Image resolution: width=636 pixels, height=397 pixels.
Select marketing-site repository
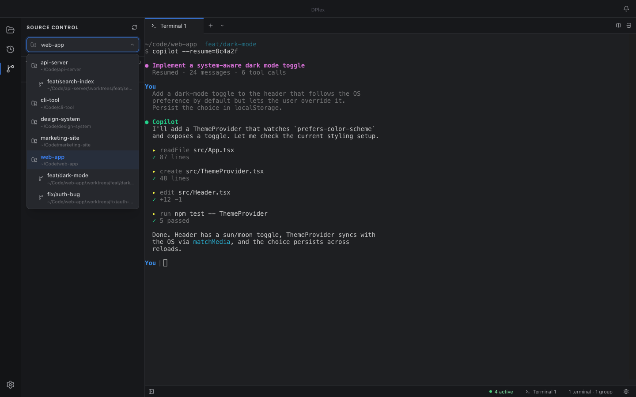(x=83, y=141)
